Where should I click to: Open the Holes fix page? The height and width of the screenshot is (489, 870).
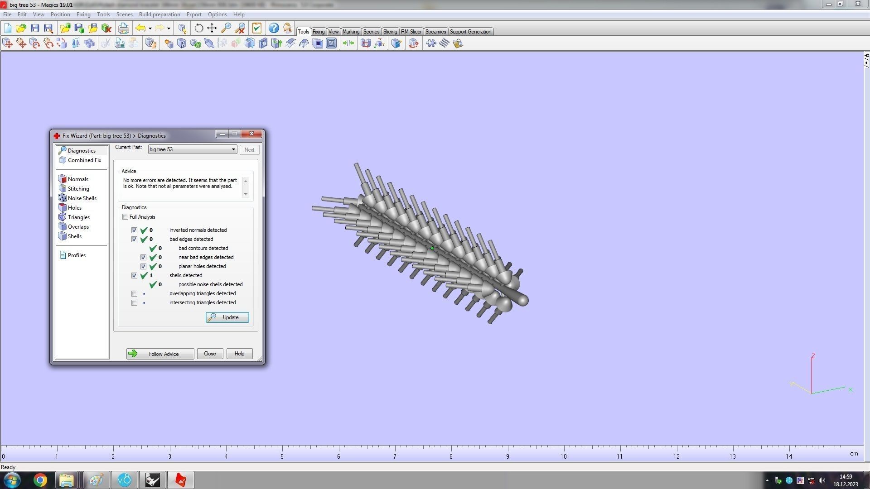coord(74,208)
